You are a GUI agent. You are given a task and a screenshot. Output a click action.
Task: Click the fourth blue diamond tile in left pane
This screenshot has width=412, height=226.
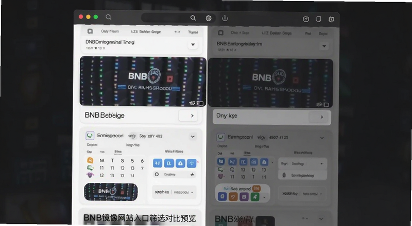[x=192, y=163]
